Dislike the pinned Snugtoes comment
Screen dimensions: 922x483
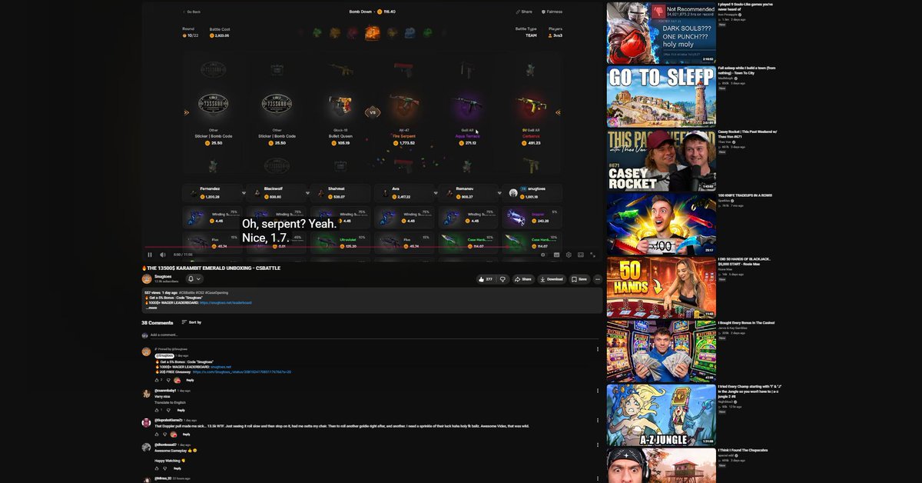click(167, 380)
